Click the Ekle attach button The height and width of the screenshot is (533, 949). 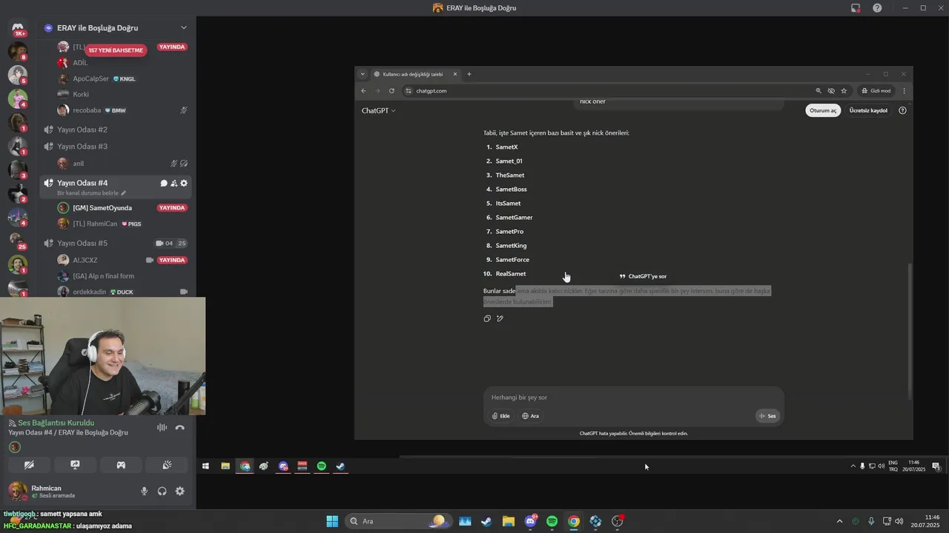click(501, 416)
